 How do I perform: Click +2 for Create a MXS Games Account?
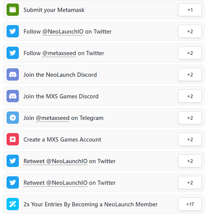(190, 139)
